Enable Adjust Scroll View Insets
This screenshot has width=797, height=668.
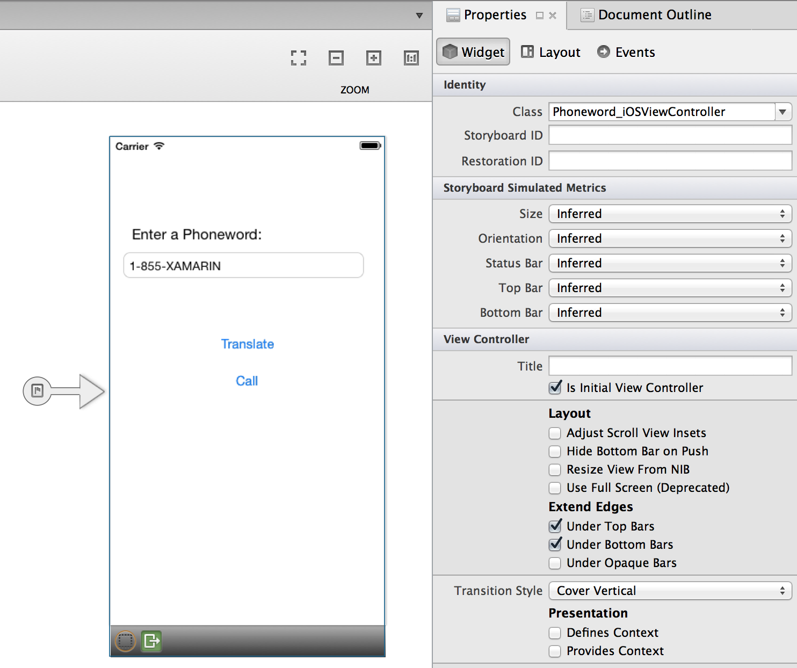tap(555, 433)
